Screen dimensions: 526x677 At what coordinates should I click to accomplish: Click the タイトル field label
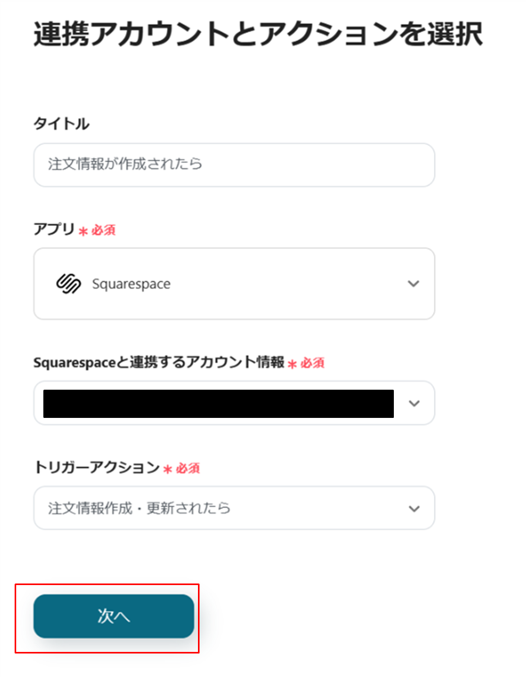pos(62,124)
